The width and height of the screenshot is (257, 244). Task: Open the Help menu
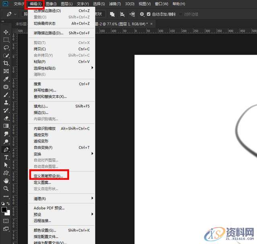click(179, 4)
